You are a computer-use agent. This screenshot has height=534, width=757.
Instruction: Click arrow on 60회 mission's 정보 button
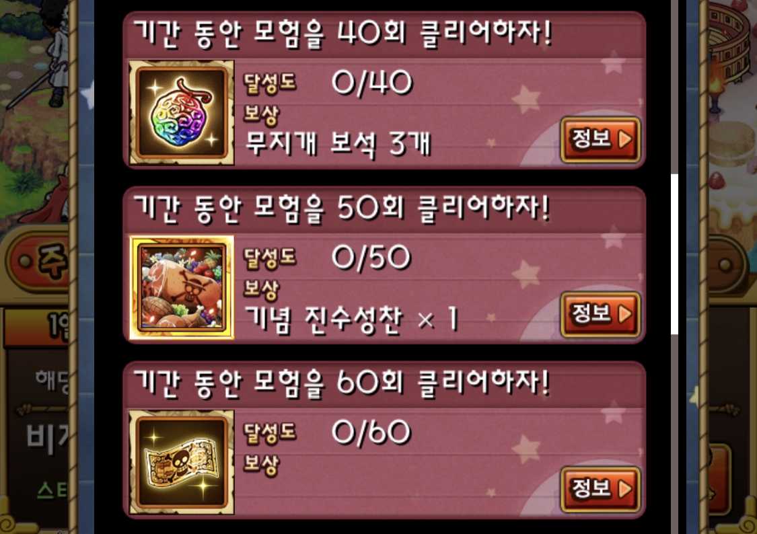point(624,489)
